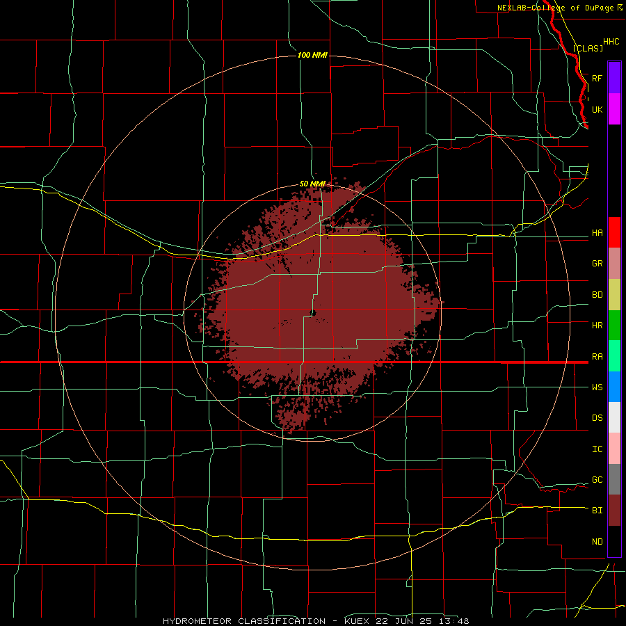Click the '[CLAS]' legend heading
This screenshot has width=626, height=626.
(588, 48)
